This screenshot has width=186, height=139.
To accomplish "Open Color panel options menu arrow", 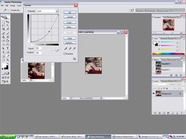I will (x=184, y=39).
